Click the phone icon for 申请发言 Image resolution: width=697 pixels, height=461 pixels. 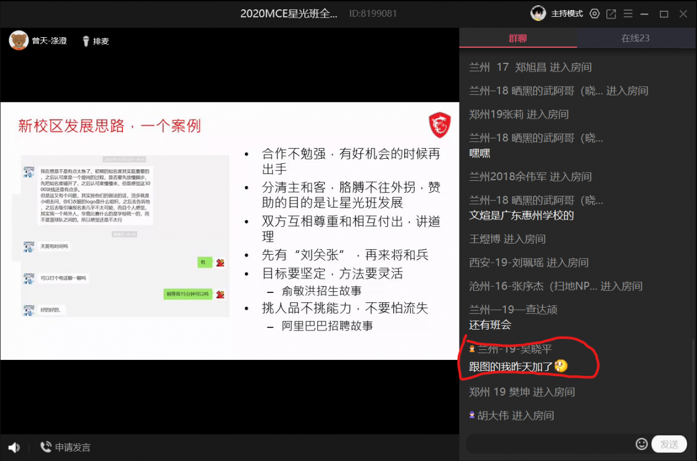(46, 447)
